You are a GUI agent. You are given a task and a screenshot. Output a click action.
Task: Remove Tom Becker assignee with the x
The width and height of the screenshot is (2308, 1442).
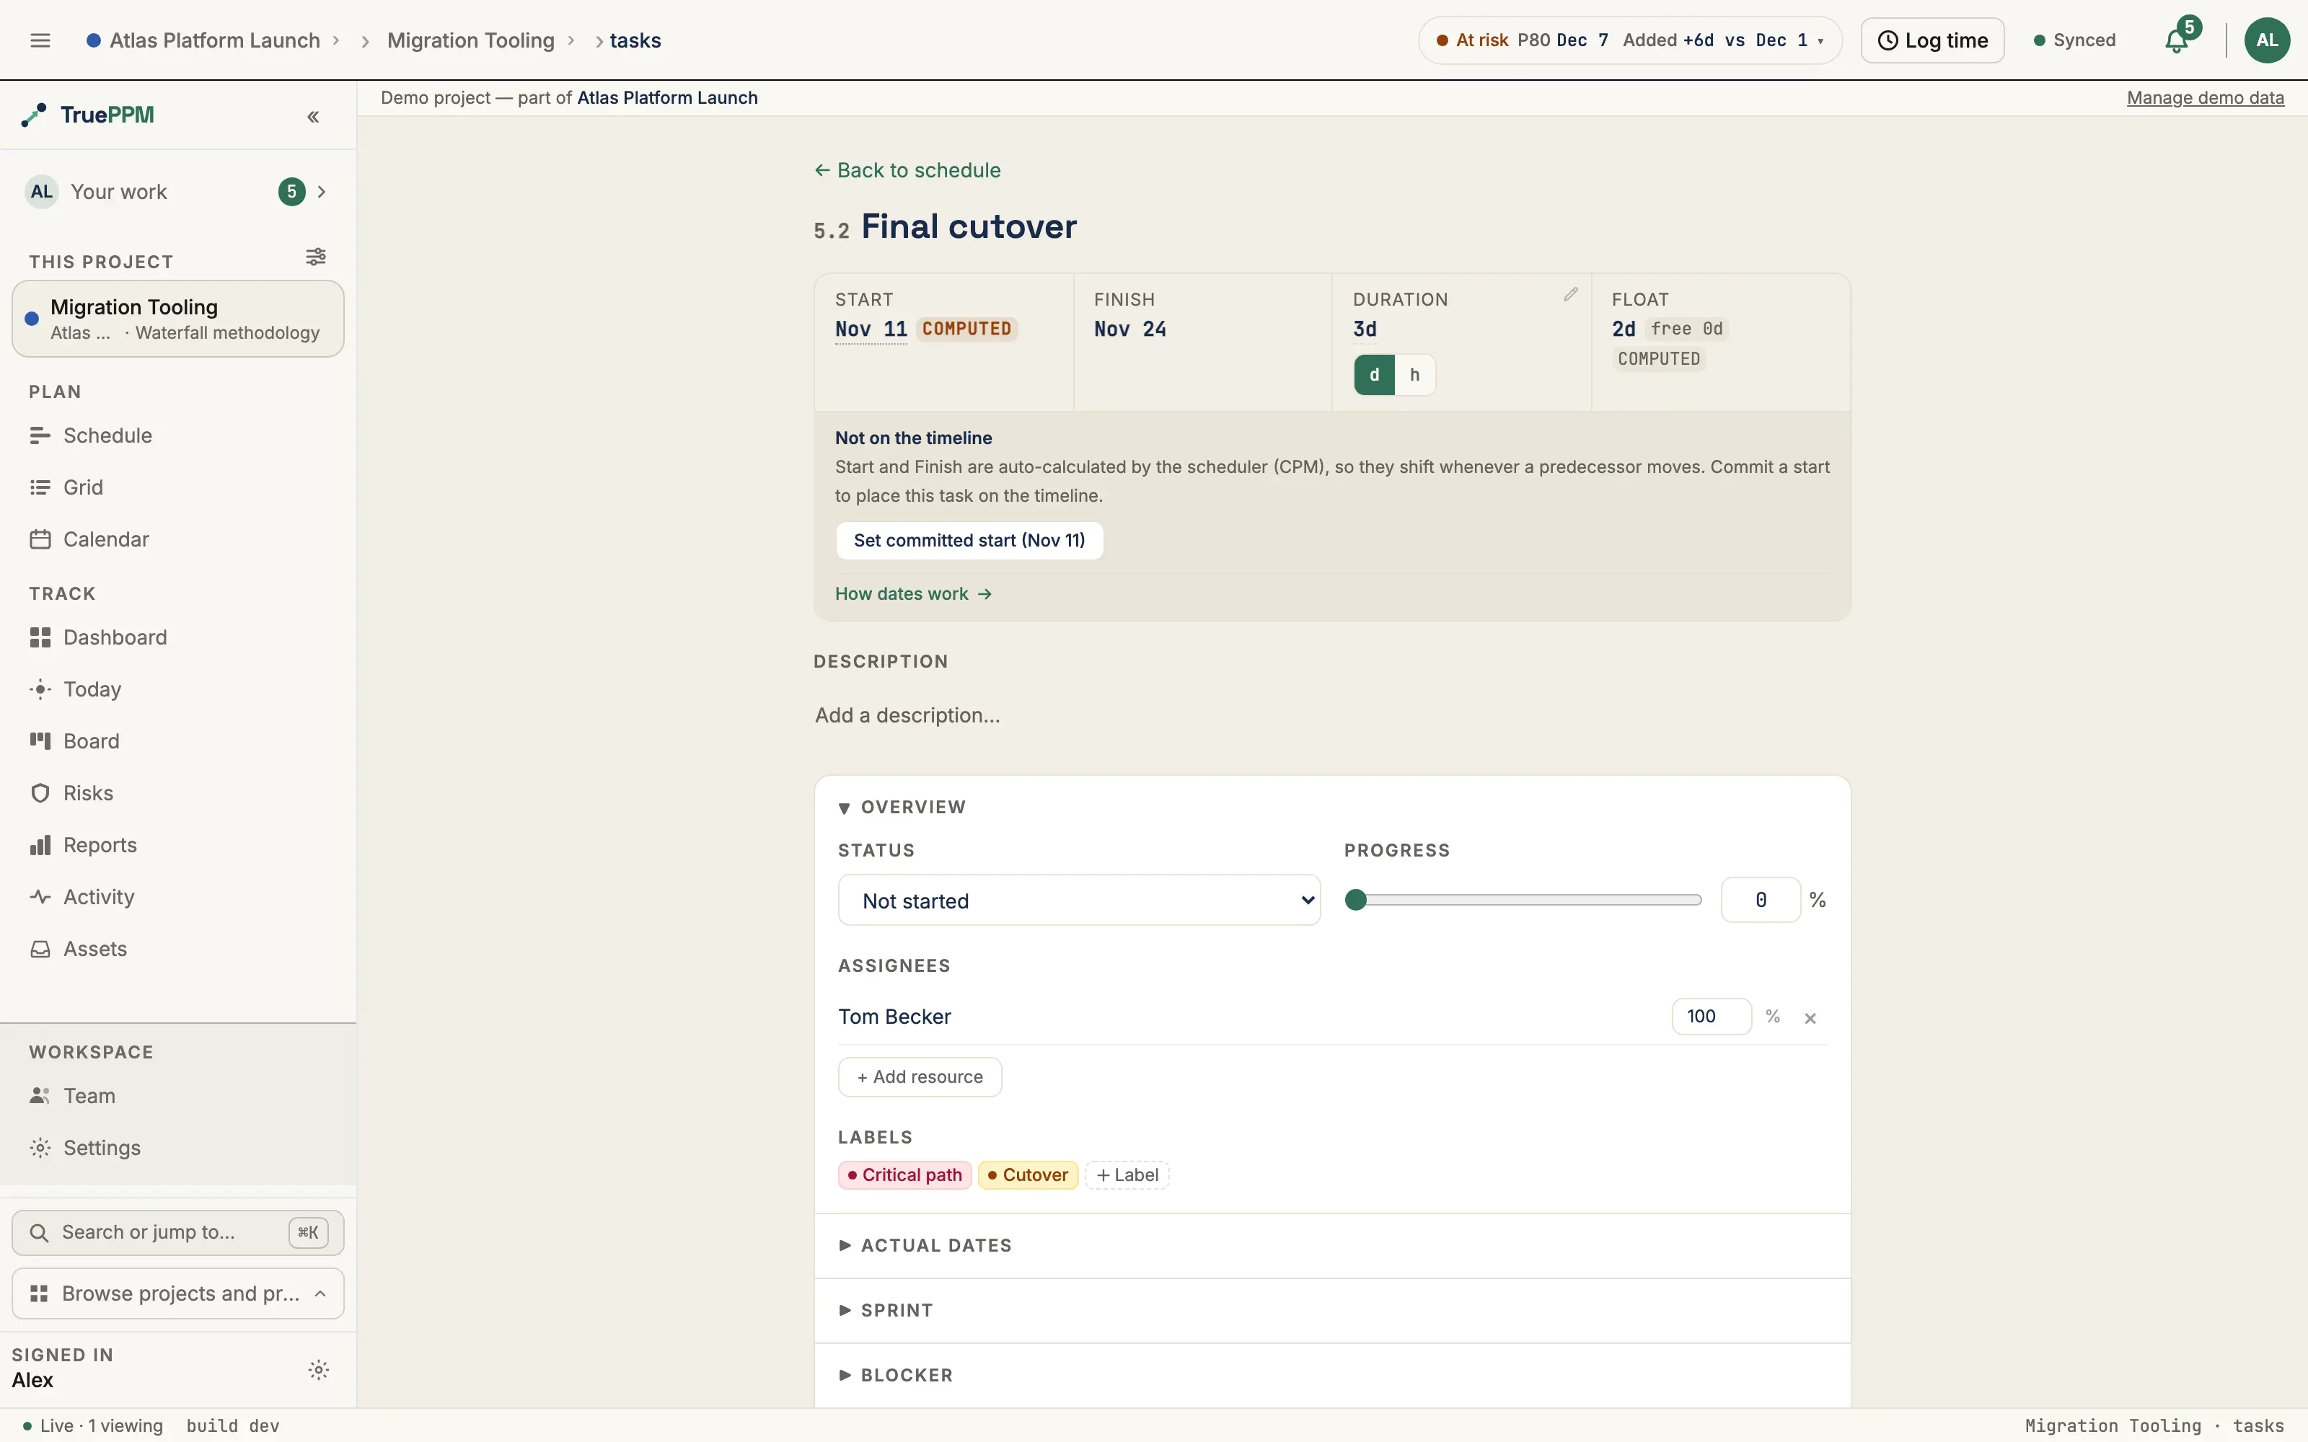pos(1810,1017)
